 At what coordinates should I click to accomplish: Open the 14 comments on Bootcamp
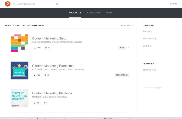pyautogui.click(x=46, y=75)
